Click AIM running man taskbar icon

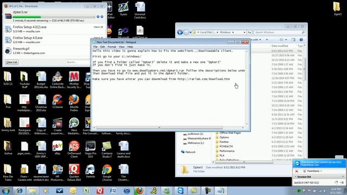coord(153,191)
